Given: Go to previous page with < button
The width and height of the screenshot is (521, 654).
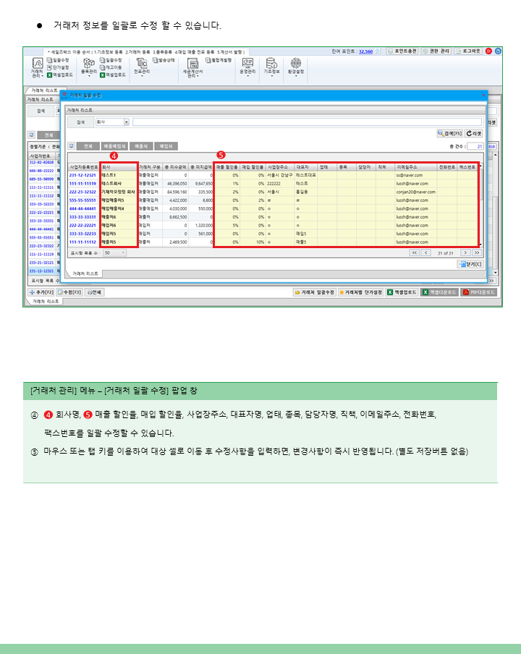Looking at the screenshot, I should (426, 252).
